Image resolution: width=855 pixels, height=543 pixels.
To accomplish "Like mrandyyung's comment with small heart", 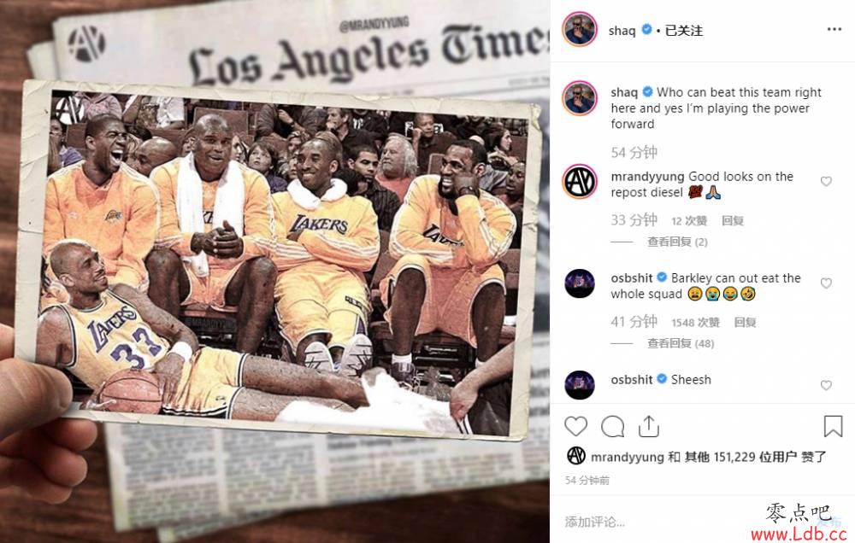I will (826, 181).
